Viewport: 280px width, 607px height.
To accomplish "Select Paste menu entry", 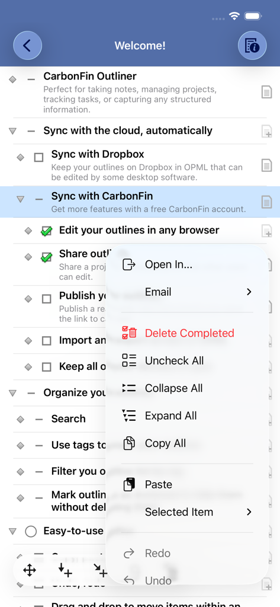I will [x=187, y=484].
